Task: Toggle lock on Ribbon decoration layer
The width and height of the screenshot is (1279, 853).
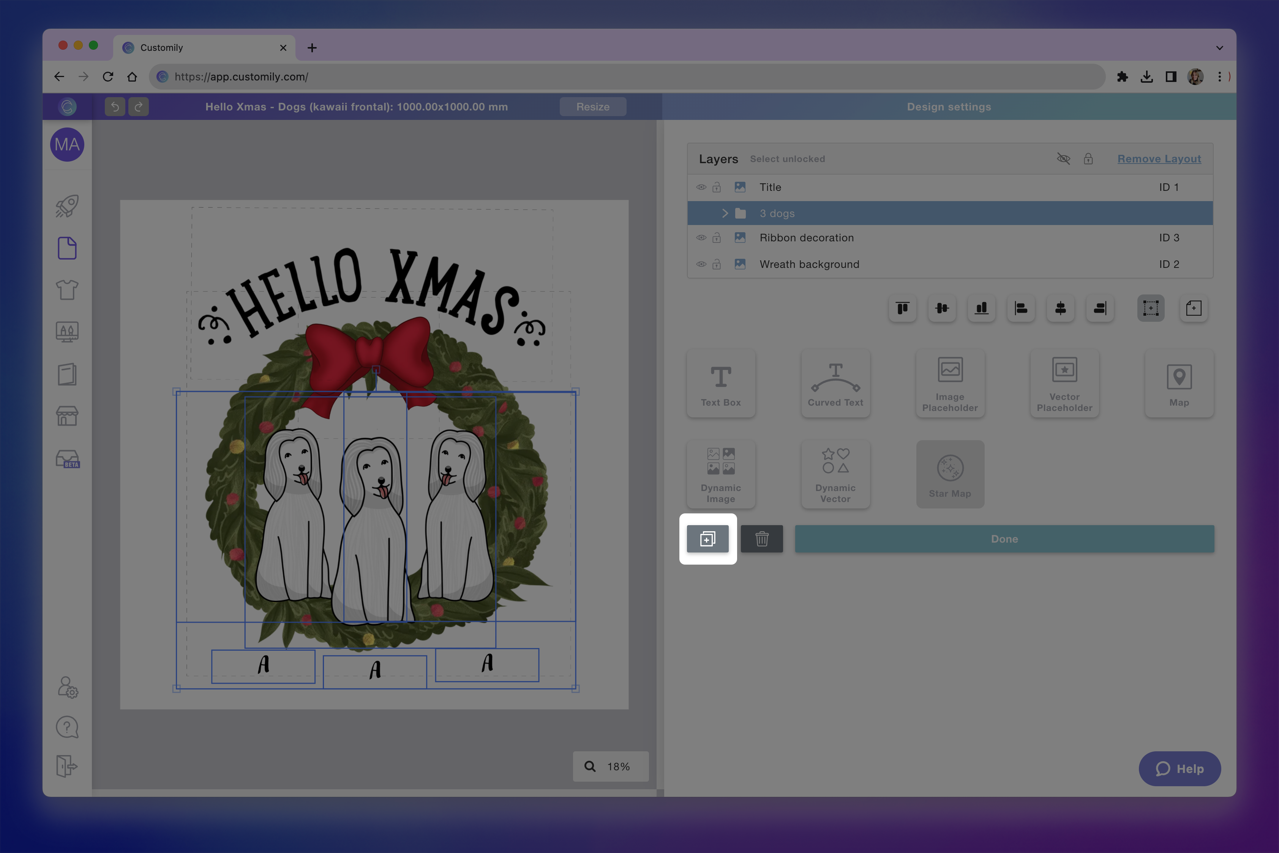Action: pos(717,238)
